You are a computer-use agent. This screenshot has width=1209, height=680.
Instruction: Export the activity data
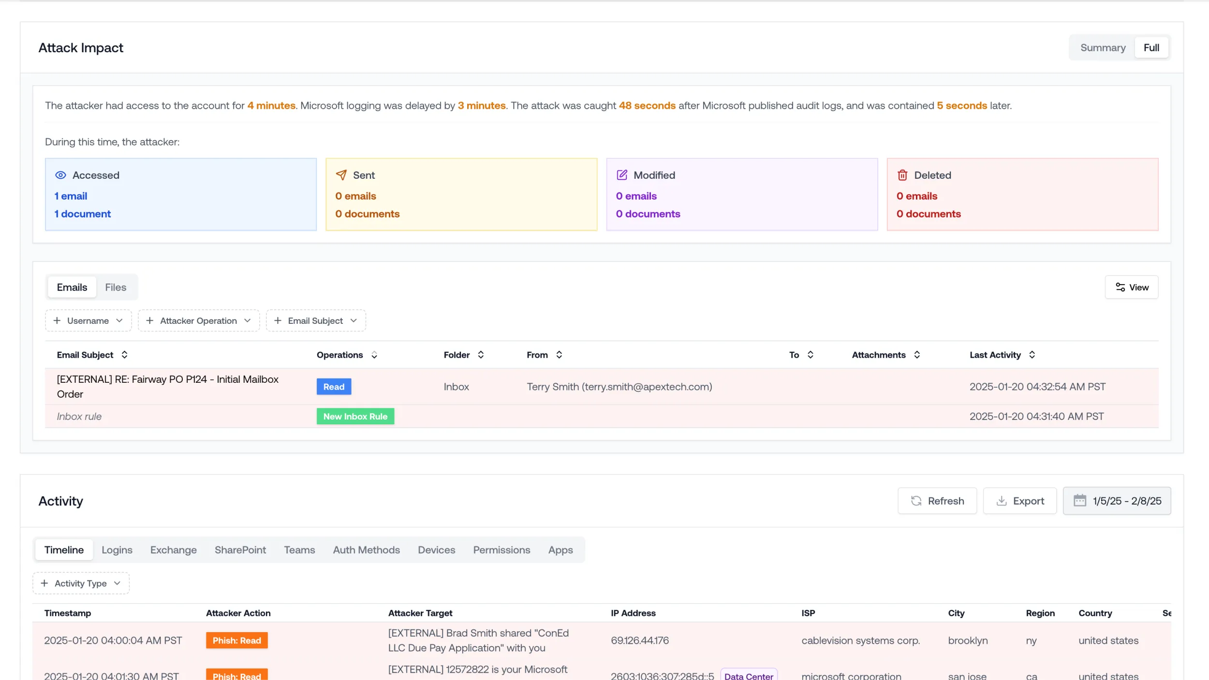point(1020,501)
